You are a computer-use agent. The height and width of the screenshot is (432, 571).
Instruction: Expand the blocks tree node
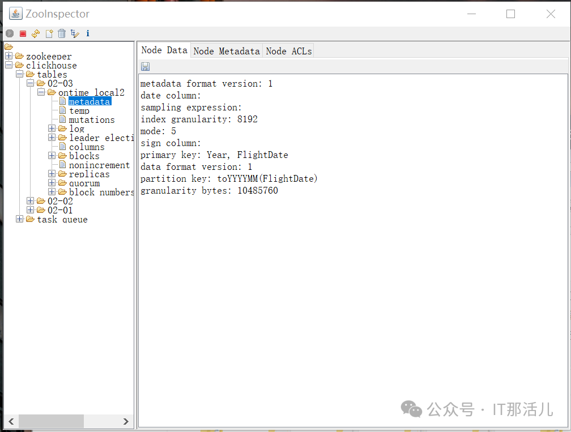[x=52, y=156]
